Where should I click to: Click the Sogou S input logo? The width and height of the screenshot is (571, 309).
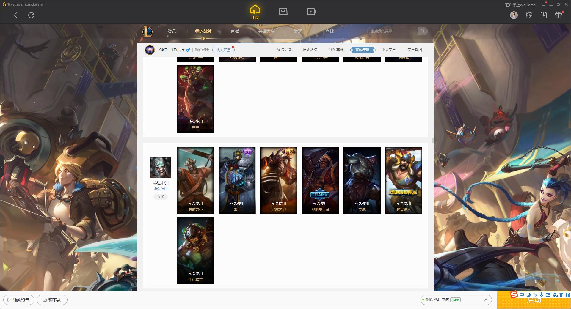coord(514,294)
